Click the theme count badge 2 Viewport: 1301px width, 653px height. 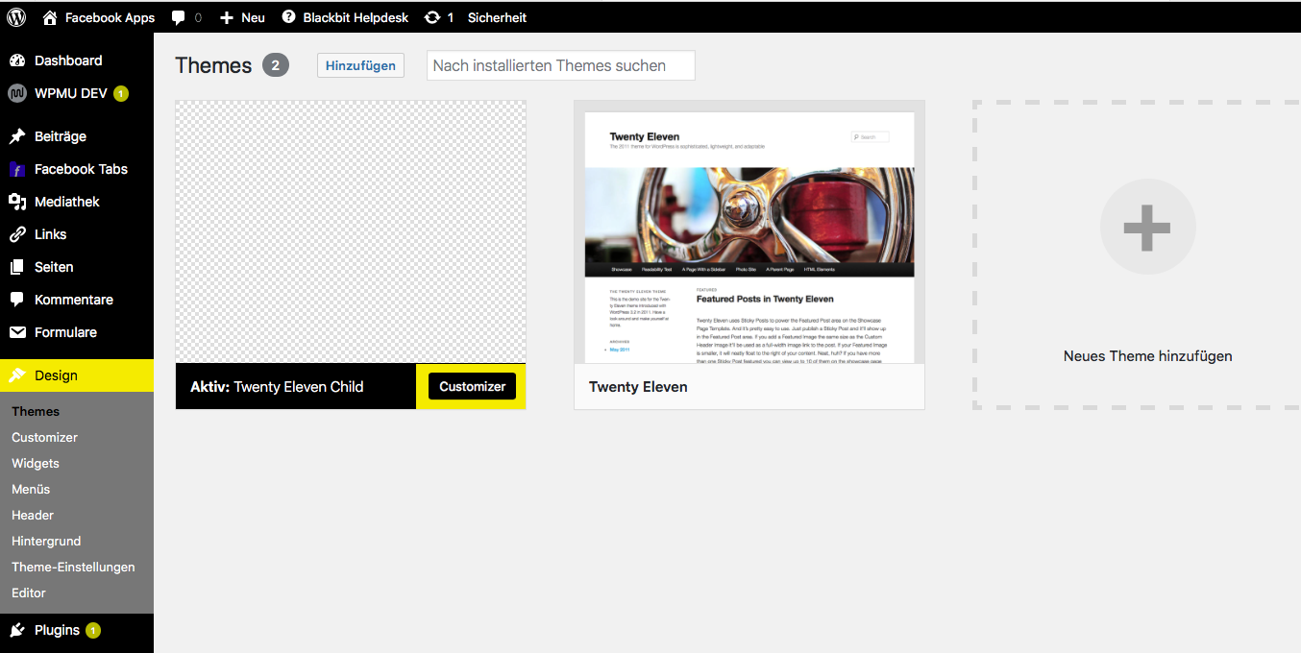276,65
